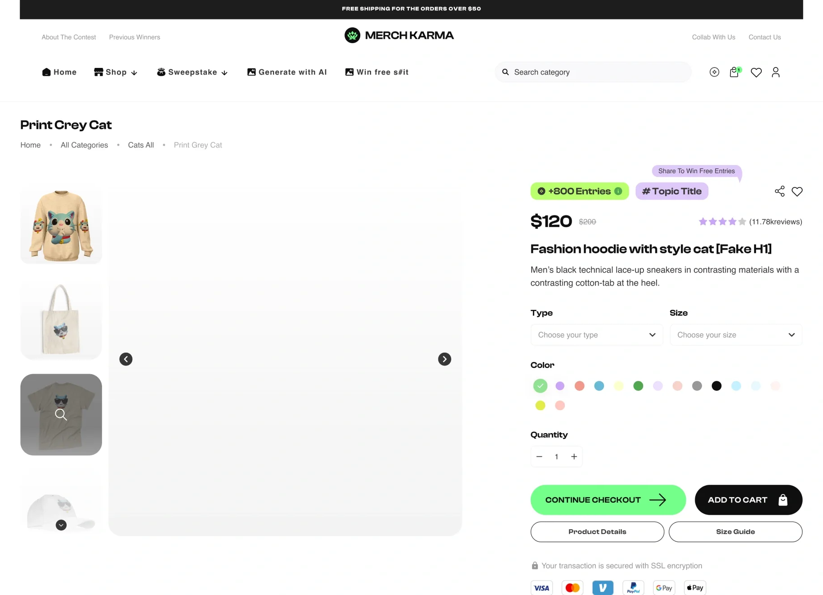
Task: Open the user account profile icon
Action: pos(776,72)
